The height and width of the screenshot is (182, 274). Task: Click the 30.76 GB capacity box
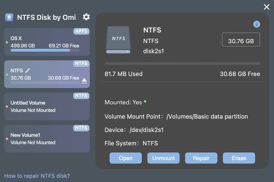241,40
